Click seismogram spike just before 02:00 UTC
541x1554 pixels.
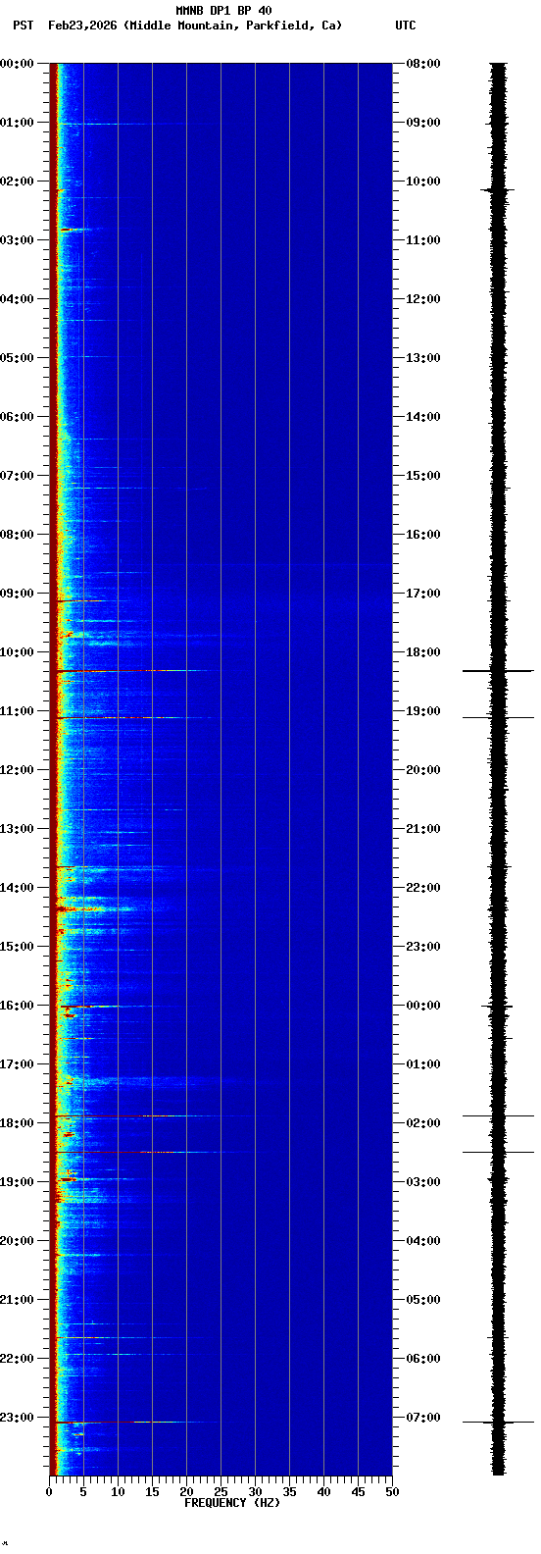pos(498,1115)
